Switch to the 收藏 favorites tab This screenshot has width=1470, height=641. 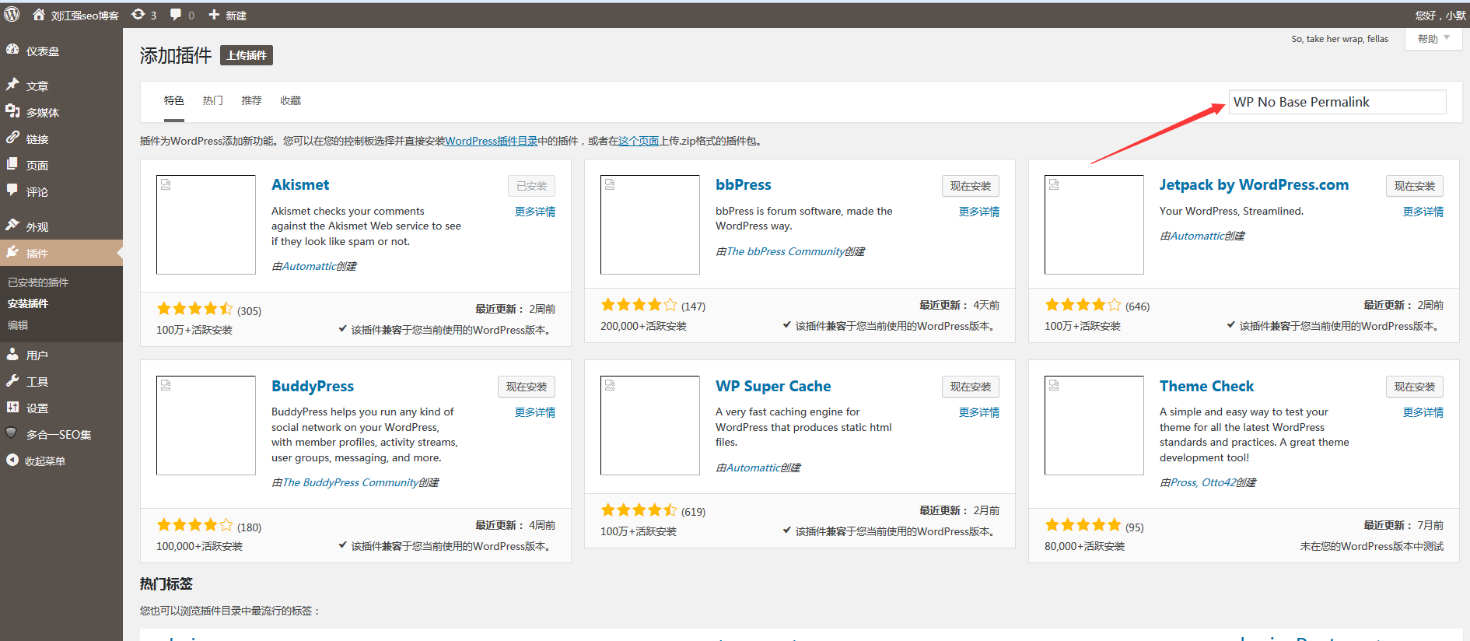click(291, 101)
